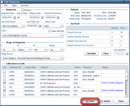Click the Disease Specific Survival row label
The height and width of the screenshot is (106, 130).
pos(78,37)
